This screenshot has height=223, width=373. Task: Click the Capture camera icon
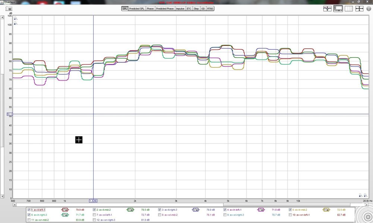pyautogui.click(x=9, y=9)
